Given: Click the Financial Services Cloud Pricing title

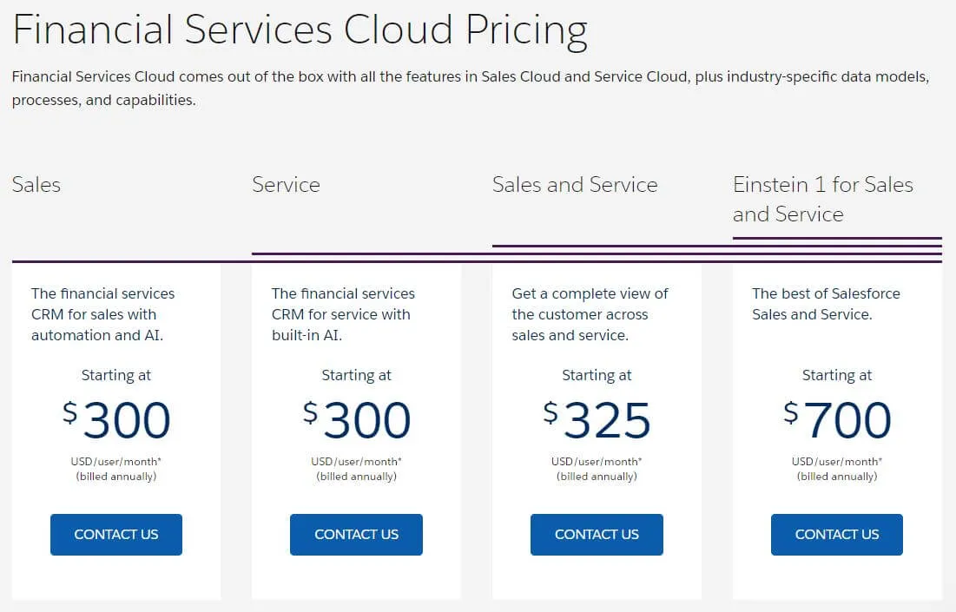Looking at the screenshot, I should pos(300,30).
